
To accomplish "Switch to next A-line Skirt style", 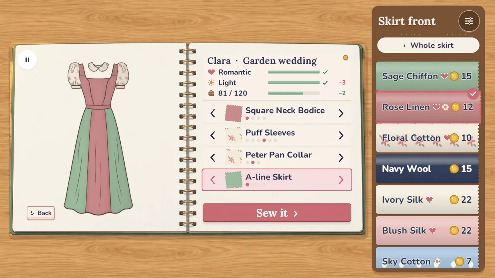I will pyautogui.click(x=341, y=180).
